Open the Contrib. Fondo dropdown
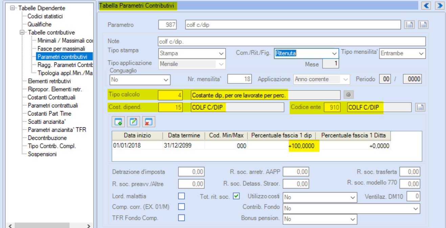This screenshot has width=446, height=228. tap(416, 208)
